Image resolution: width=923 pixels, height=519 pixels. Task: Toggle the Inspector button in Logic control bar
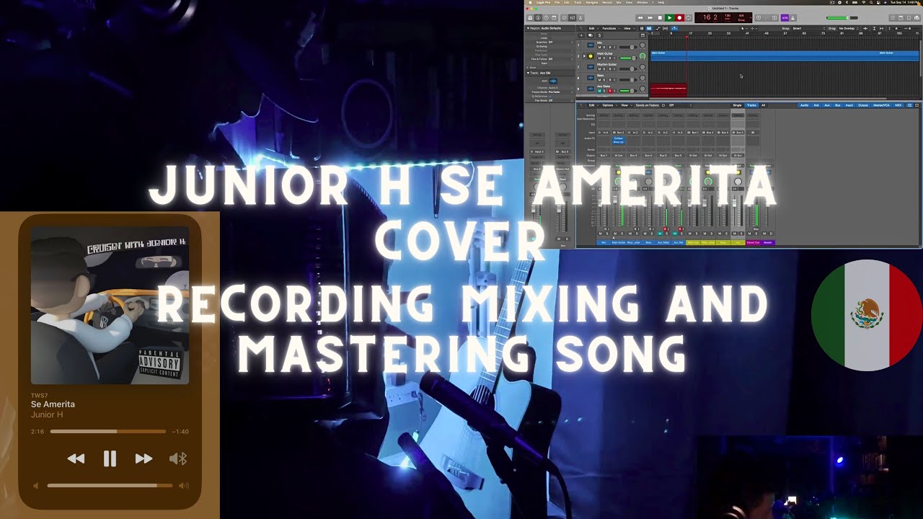tap(538, 18)
